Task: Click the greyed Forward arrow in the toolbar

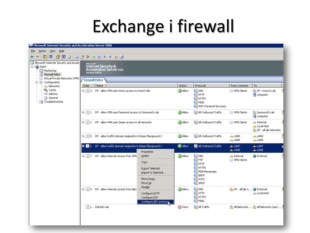Action: coord(37,57)
